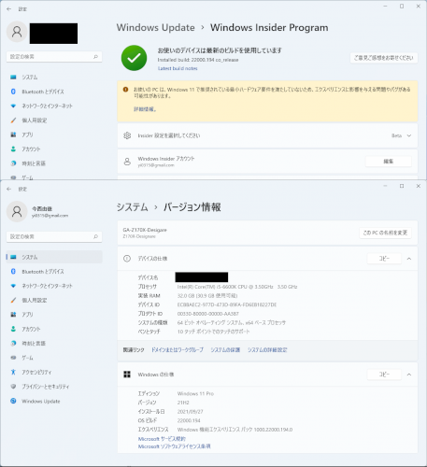This screenshot has width=427, height=467.
Task: Copy Windows の仕様 with コピー button
Action: [x=384, y=375]
